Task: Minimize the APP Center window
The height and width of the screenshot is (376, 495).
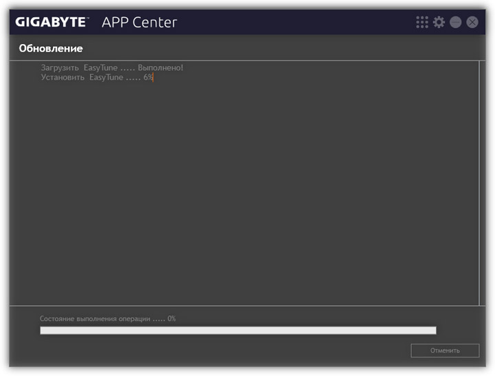Action: pyautogui.click(x=456, y=22)
